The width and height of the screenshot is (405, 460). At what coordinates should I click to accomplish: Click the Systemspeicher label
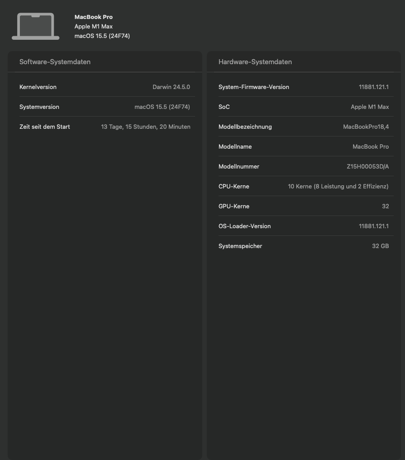pos(240,246)
